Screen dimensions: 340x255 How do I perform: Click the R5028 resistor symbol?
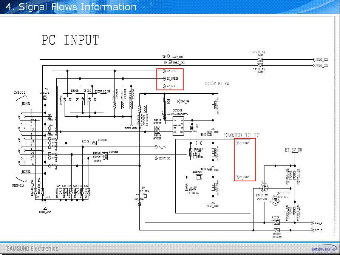(x=277, y=223)
